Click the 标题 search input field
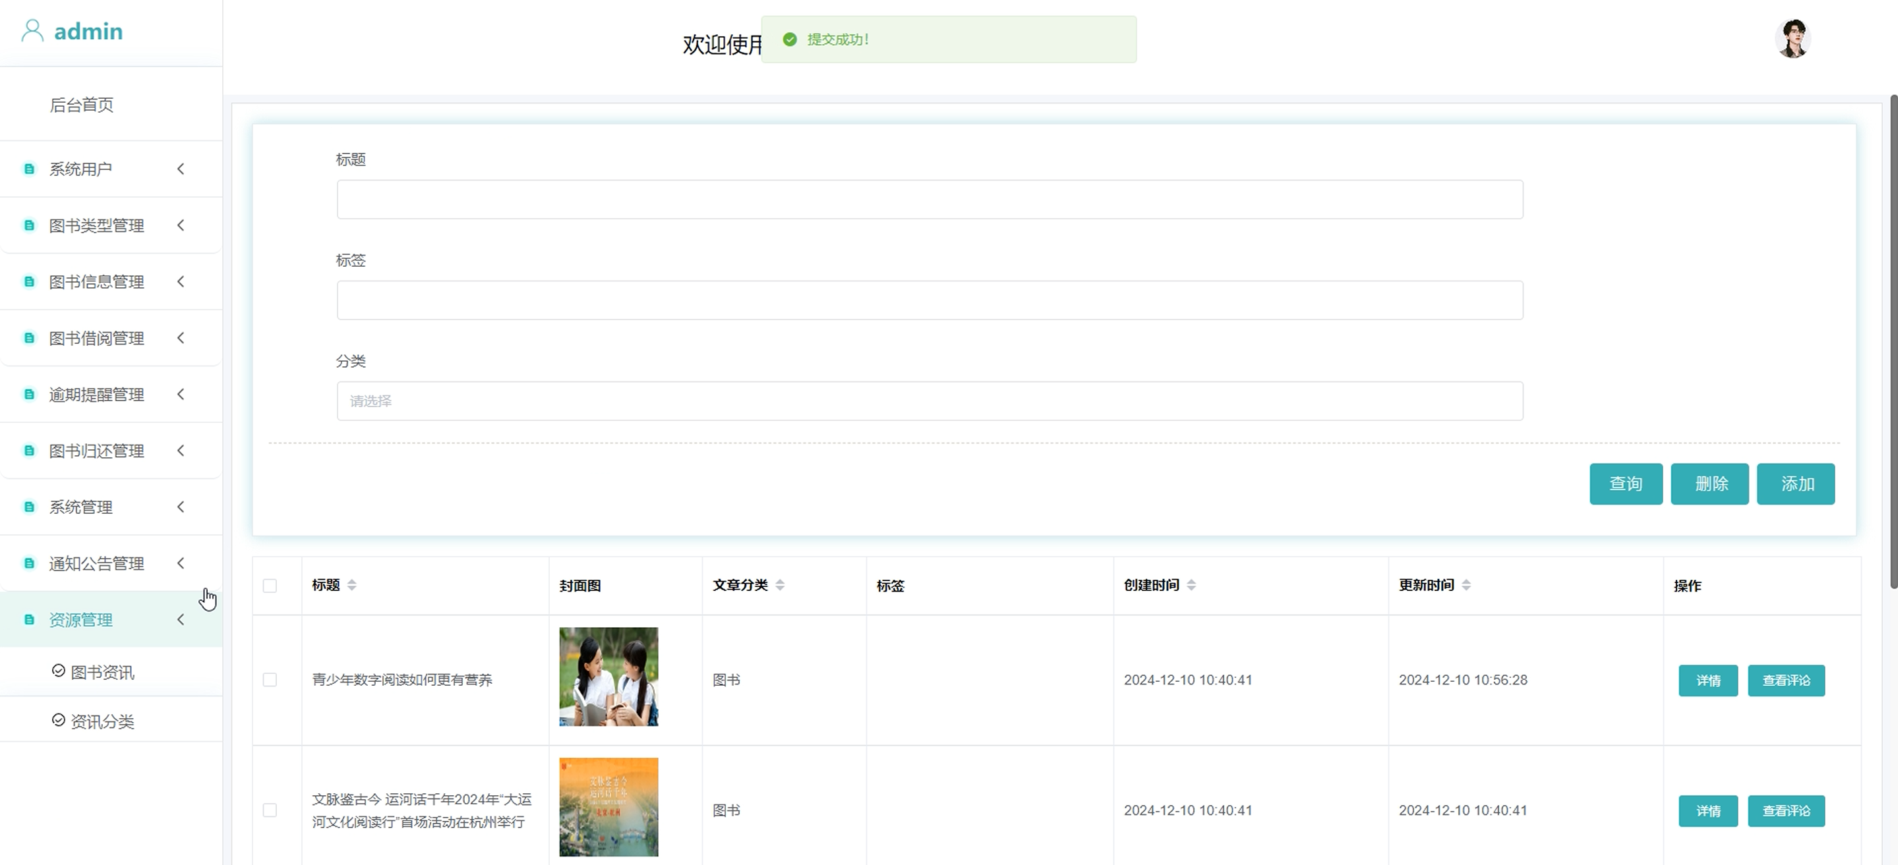Image resolution: width=1898 pixels, height=865 pixels. [x=929, y=200]
